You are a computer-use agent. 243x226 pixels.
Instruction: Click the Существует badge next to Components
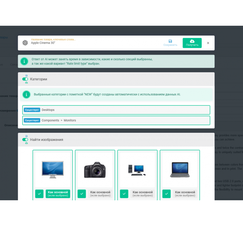pos(32,120)
